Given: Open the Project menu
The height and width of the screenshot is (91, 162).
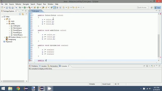Looking at the screenshot, I should (x=39, y=4).
